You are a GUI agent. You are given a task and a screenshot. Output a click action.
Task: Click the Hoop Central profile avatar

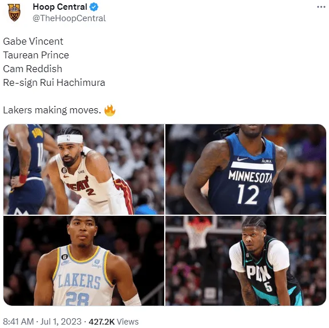[x=14, y=13]
